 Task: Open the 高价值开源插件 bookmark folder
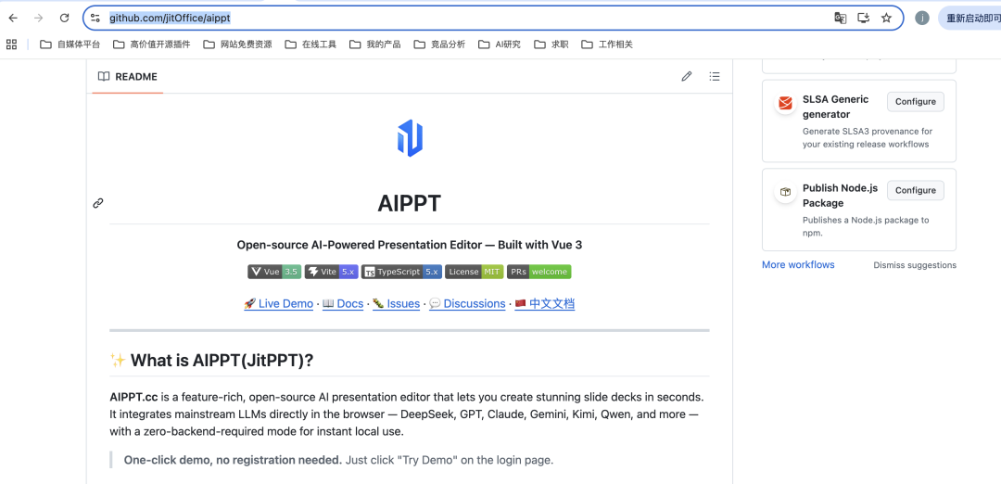click(x=152, y=45)
